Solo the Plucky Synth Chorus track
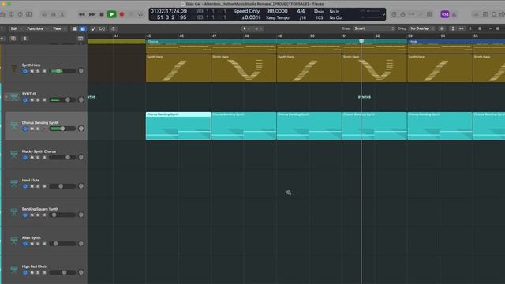This screenshot has height=284, width=505. (38, 158)
